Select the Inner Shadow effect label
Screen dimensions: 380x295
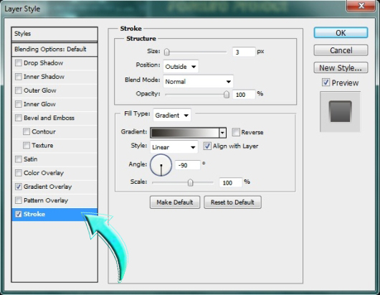44,77
